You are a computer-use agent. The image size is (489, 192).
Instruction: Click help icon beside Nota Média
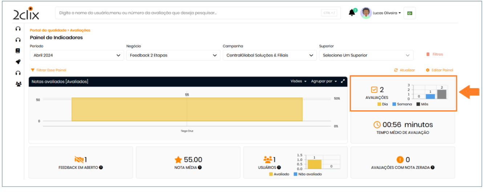(x=200, y=168)
